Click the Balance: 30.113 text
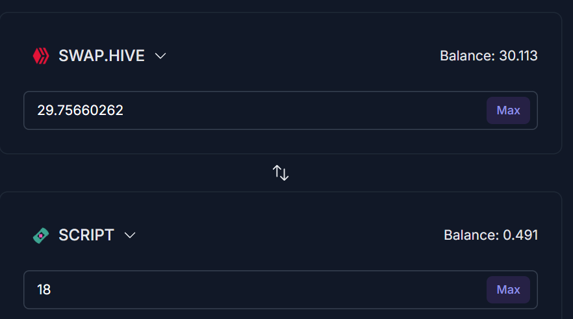Screen dimensions: 573x319 click(x=489, y=56)
